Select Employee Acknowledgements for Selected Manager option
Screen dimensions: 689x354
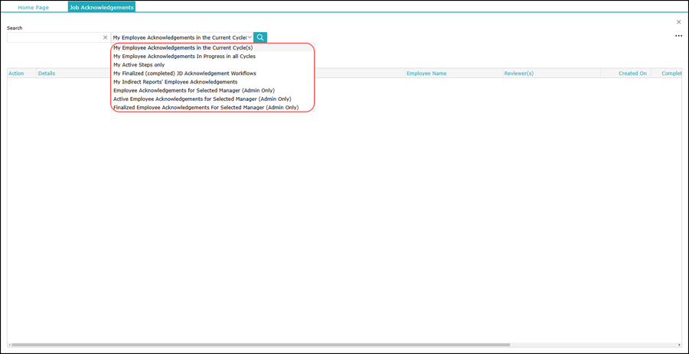[194, 90]
